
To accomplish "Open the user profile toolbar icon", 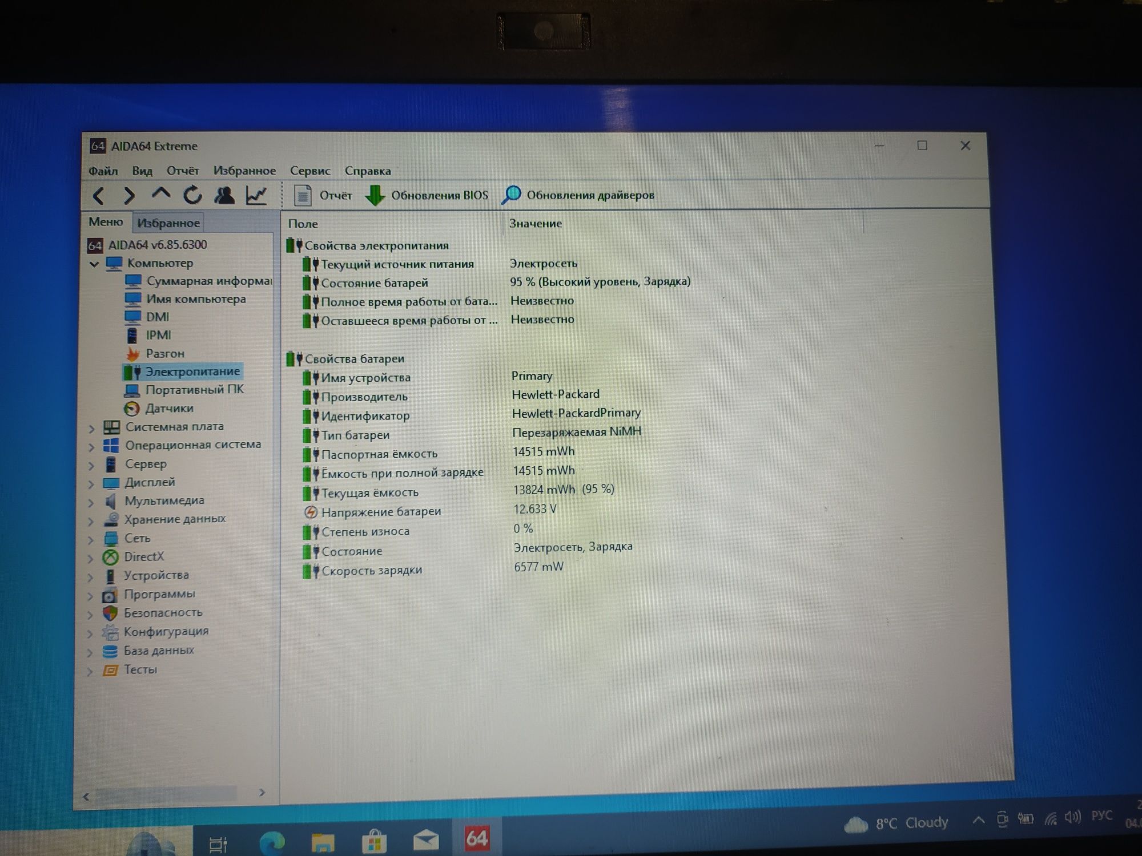I will pos(224,195).
